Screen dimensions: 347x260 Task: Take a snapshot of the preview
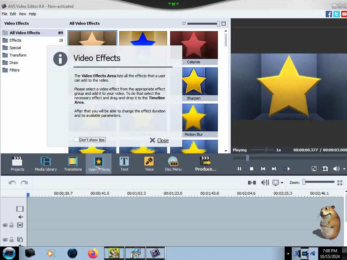[x=325, y=169]
